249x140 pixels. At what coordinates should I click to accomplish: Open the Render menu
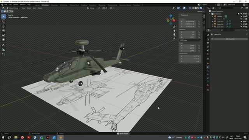pos(16,5)
